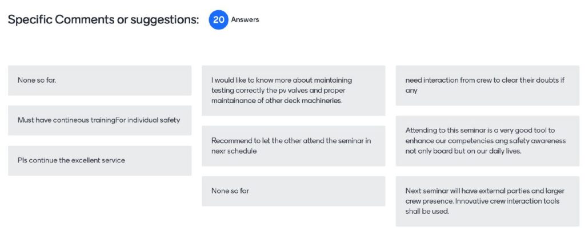Image resolution: width=585 pixels, height=235 pixels.
Task: Click the blue "20" answers count badge
Action: 218,20
